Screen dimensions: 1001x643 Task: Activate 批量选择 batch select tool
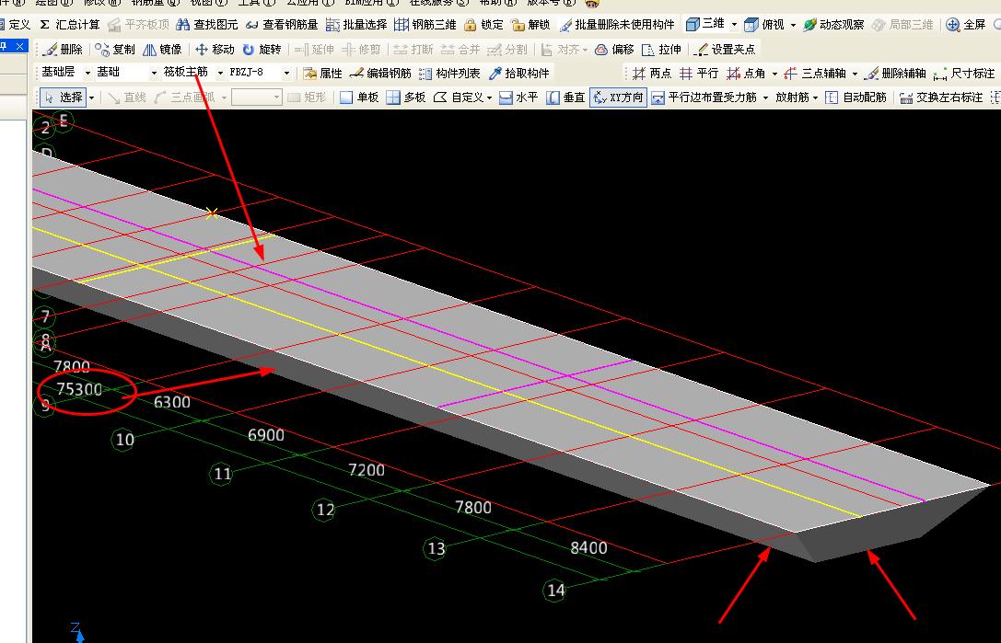pyautogui.click(x=356, y=25)
